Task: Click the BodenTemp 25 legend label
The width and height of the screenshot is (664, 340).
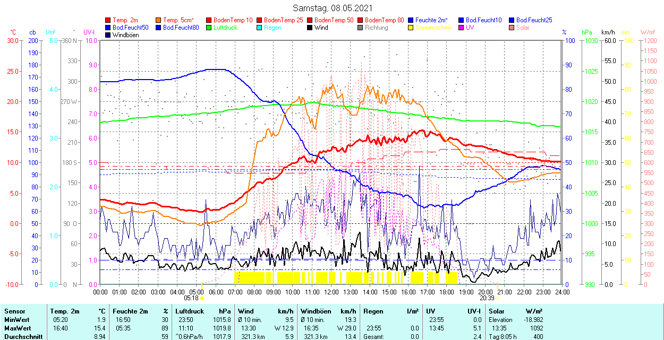Action: coord(284,20)
